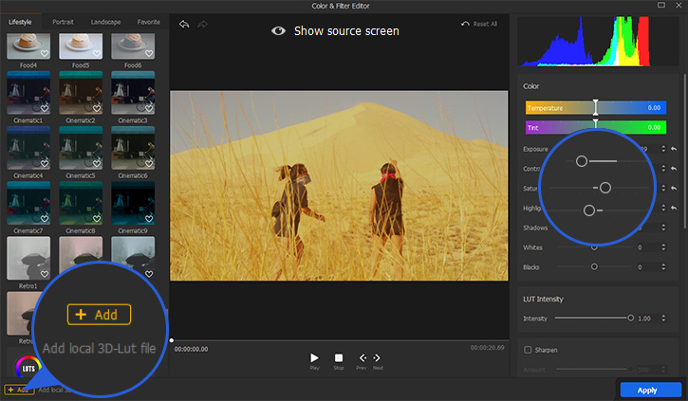Click the Exposure value stepper arrows
The height and width of the screenshot is (401, 688).
tap(661, 149)
